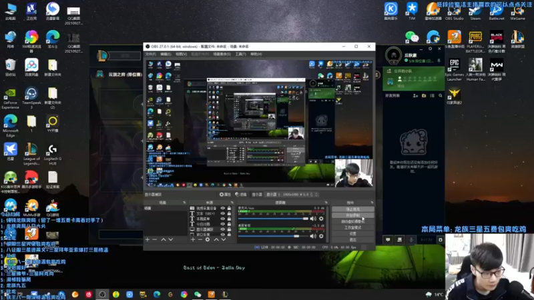Pop out the Sources dock panel
The height and width of the screenshot is (300, 534).
tap(232, 203)
